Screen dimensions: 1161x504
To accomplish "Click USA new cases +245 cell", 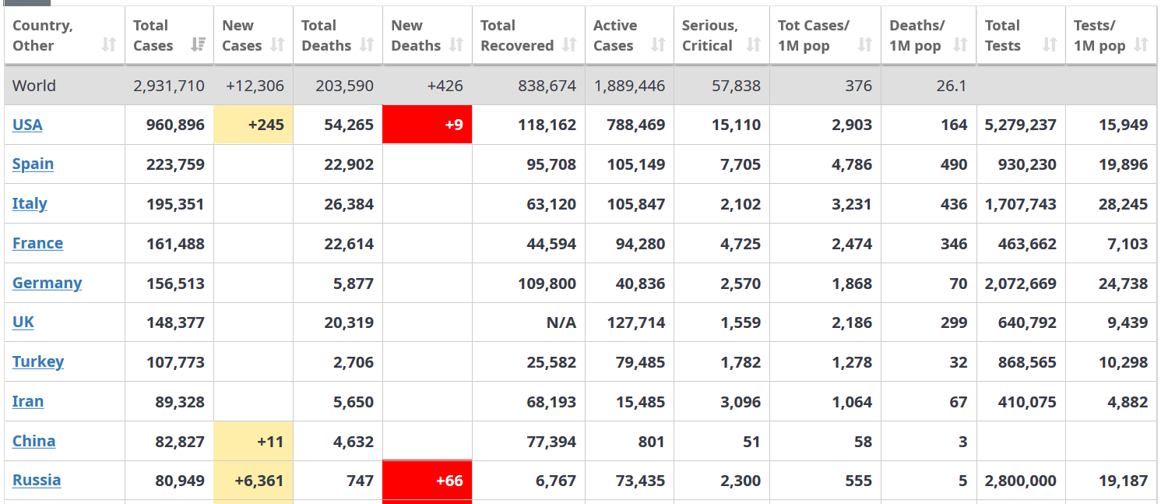I will coord(253,125).
